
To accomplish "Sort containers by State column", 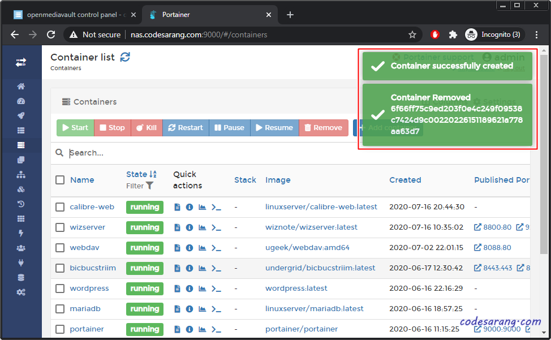I will click(141, 174).
